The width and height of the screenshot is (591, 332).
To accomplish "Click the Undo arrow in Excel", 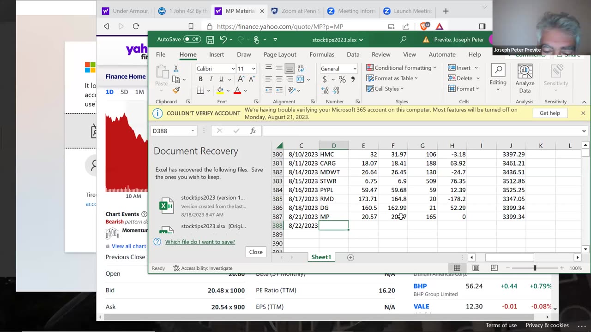I will (223, 40).
